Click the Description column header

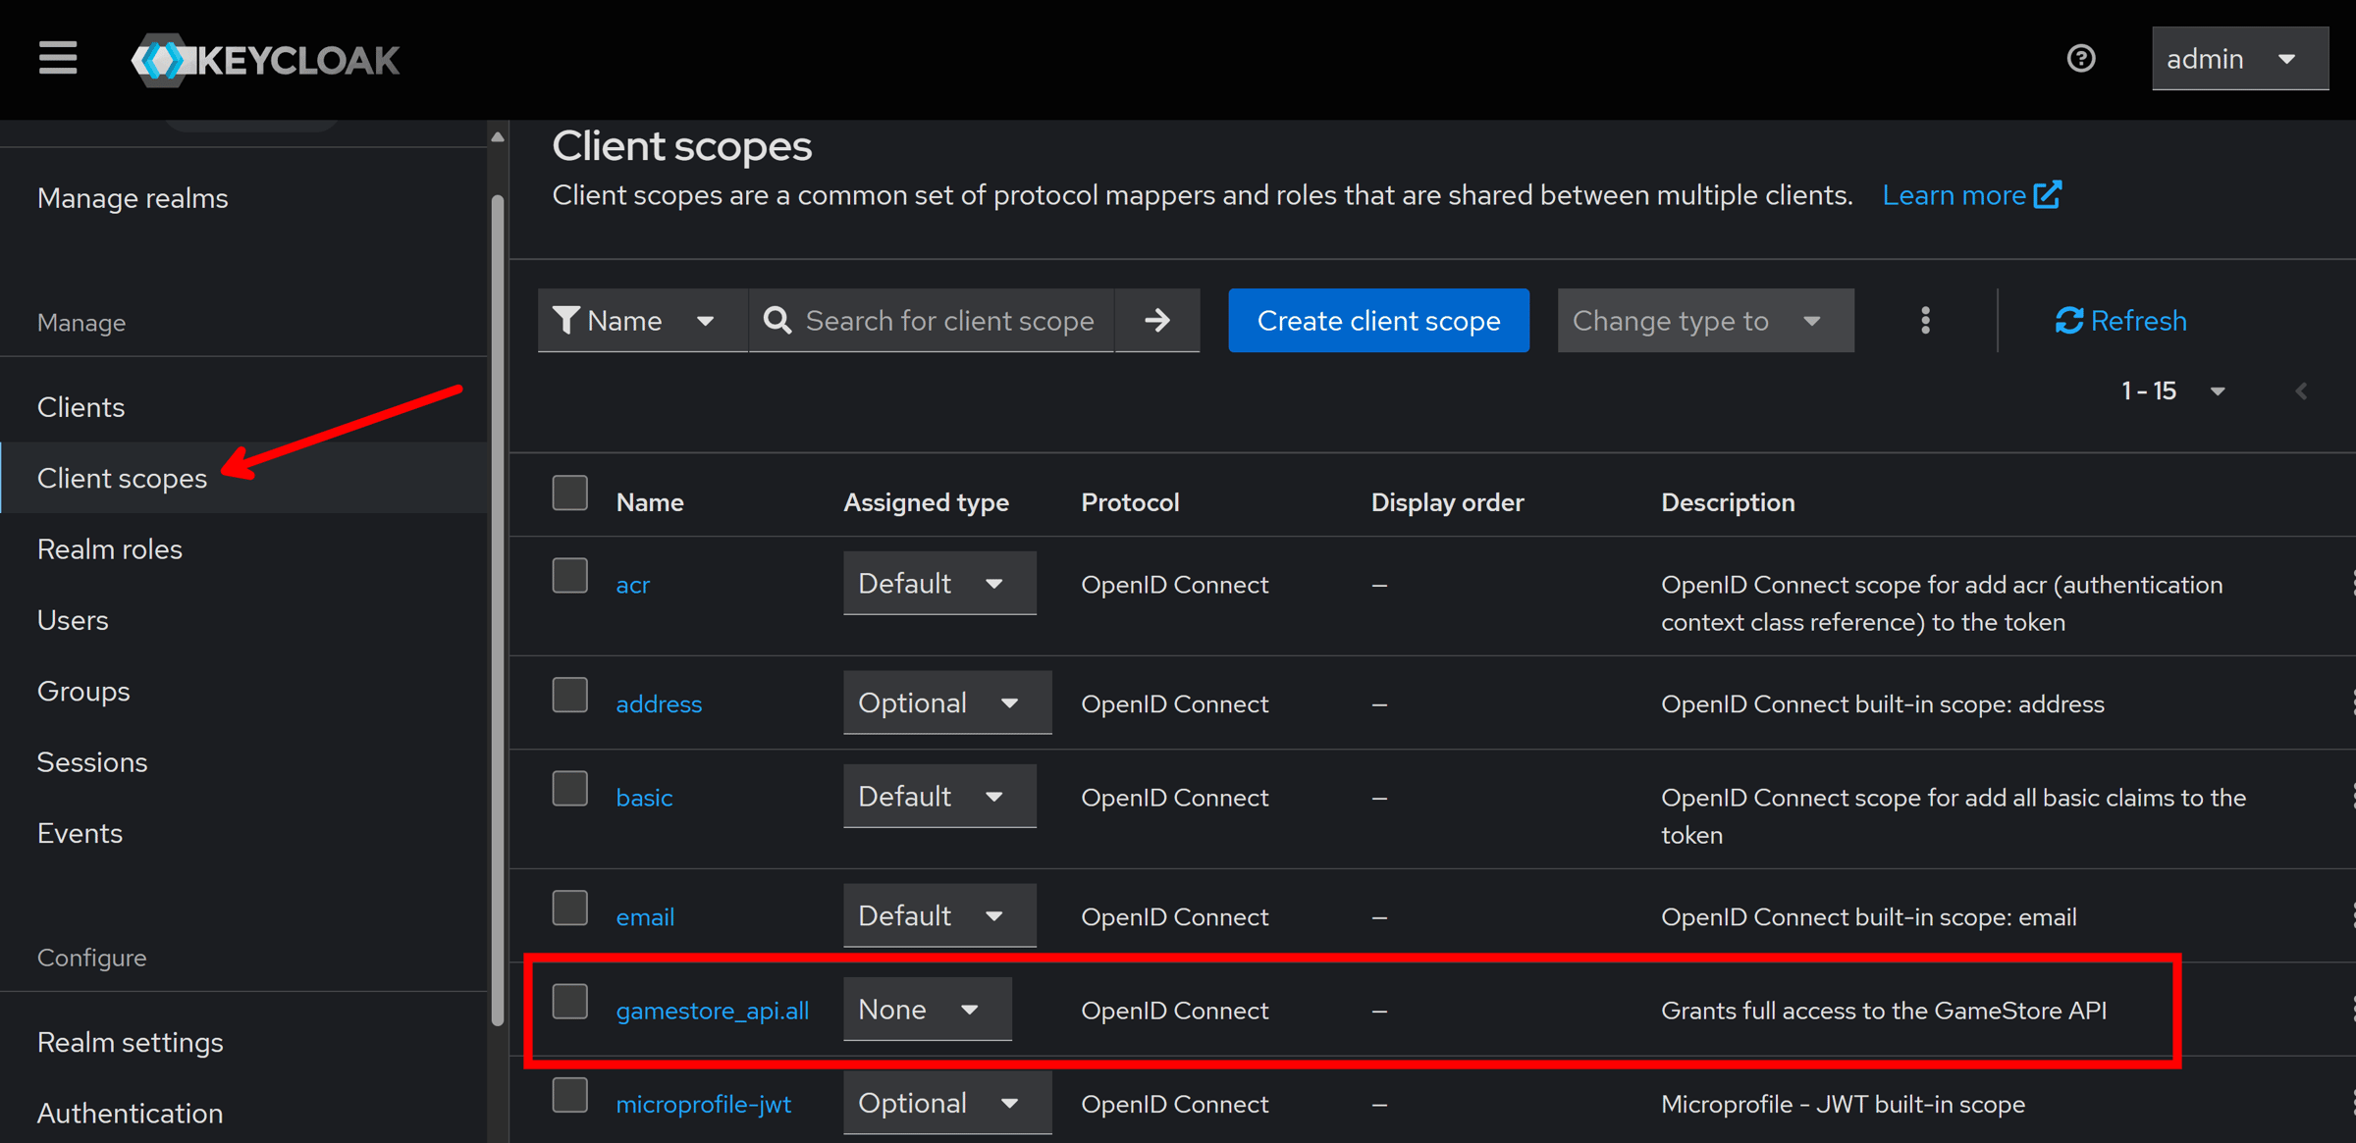[x=1728, y=502]
